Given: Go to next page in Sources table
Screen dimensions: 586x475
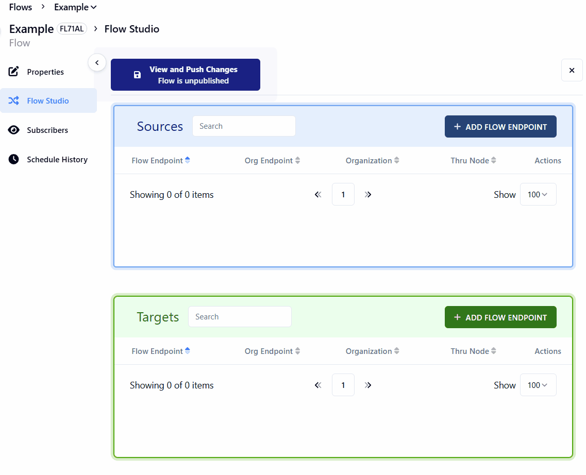Looking at the screenshot, I should point(368,194).
